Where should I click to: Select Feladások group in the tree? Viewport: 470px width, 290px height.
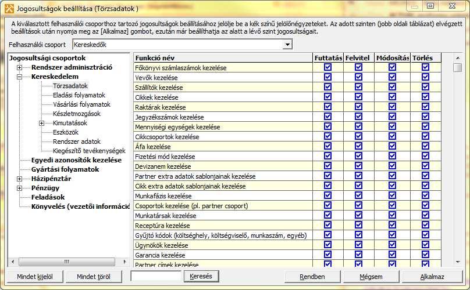[x=48, y=197]
